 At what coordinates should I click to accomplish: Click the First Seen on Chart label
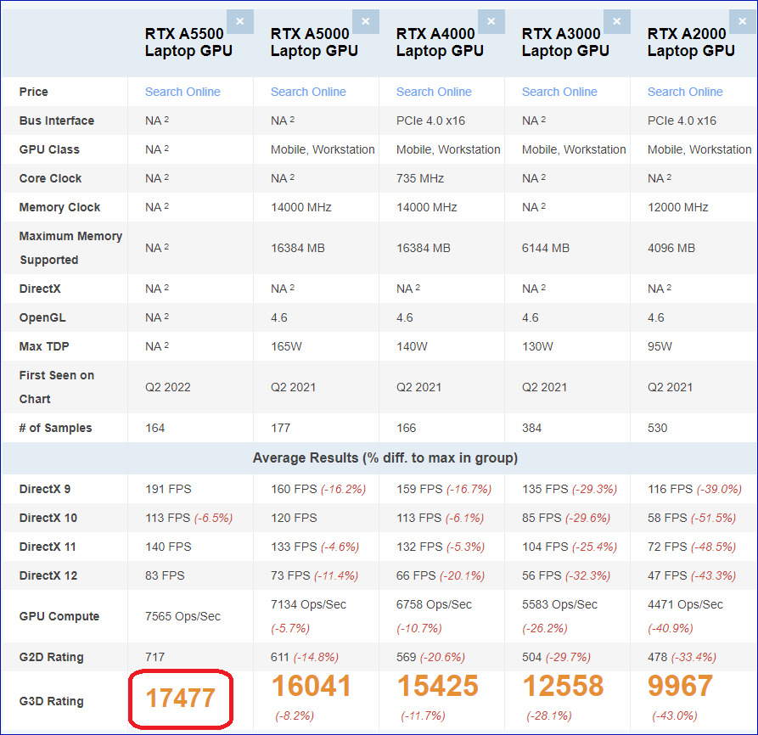[57, 387]
